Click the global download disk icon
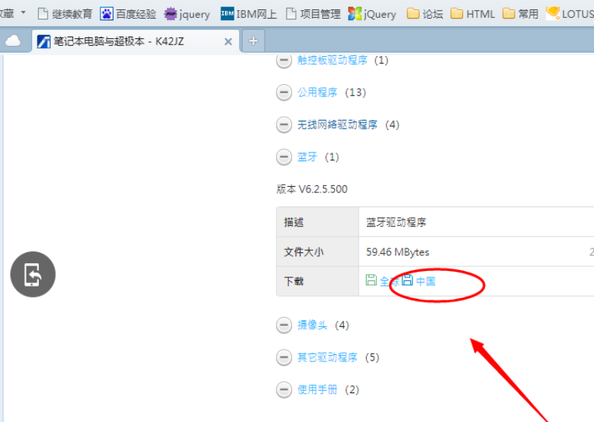This screenshot has width=594, height=422. (x=371, y=280)
